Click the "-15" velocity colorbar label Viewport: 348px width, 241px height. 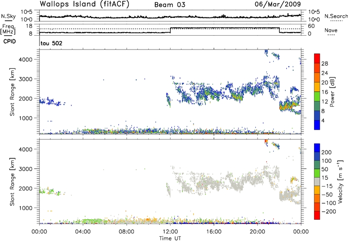click(327, 186)
